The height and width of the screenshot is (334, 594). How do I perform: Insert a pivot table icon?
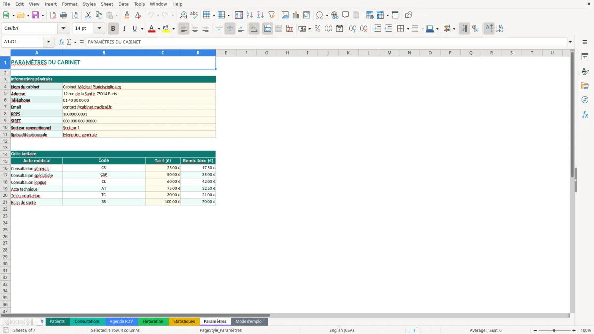coord(307,15)
